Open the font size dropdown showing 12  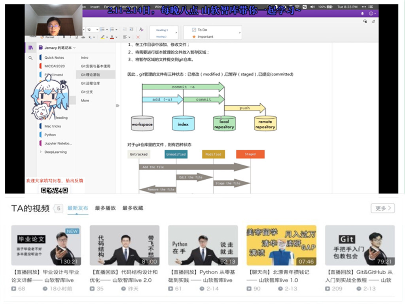point(92,29)
